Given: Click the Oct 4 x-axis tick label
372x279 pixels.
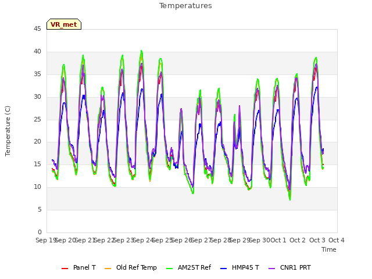Looking at the screenshot, I should 337,240.
